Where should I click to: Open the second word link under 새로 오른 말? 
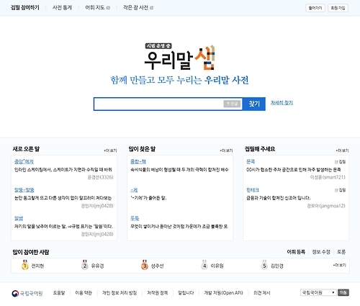24,190
